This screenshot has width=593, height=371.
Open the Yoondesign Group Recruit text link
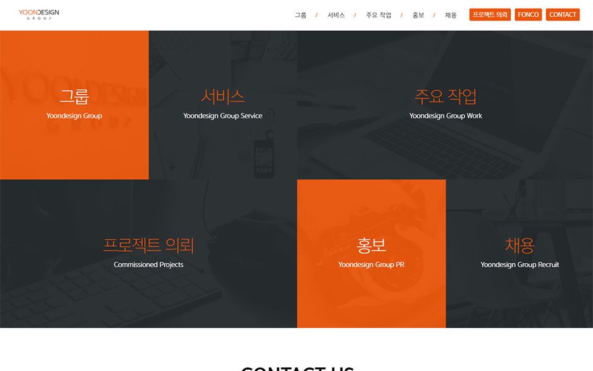(x=519, y=265)
